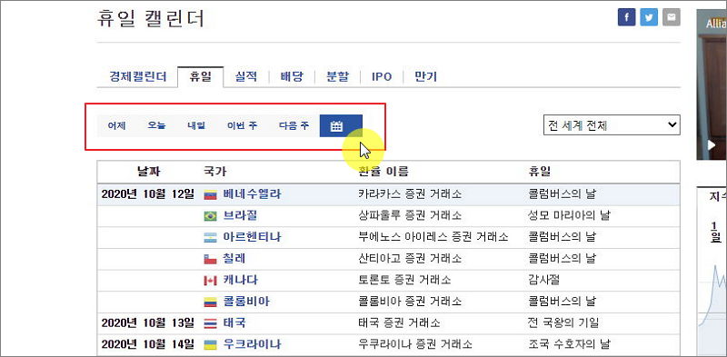This screenshot has height=357, width=727.
Task: Click the 날짜 column header
Action: click(x=149, y=172)
